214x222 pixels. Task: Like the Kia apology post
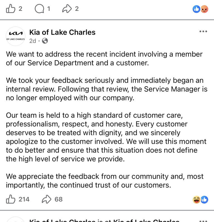tap(11, 199)
